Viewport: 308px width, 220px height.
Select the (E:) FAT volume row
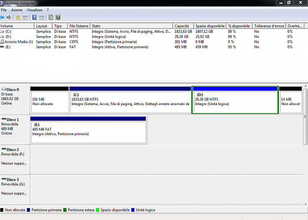152,47
